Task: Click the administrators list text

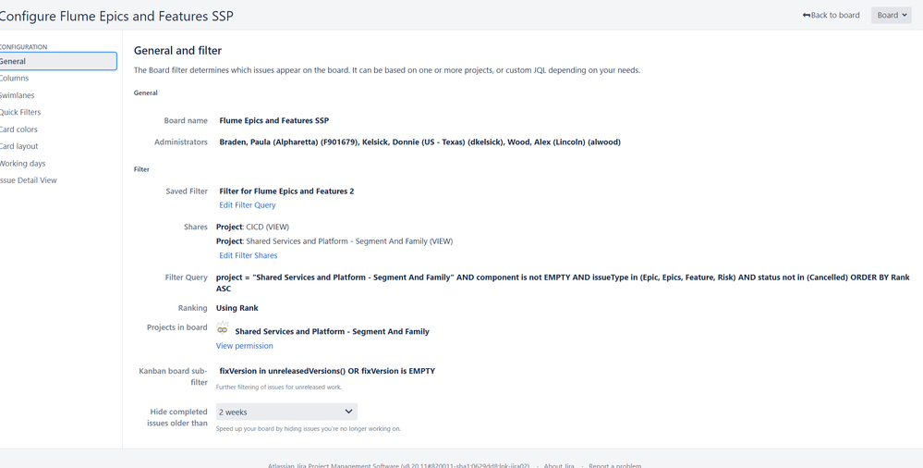Action: coord(419,142)
